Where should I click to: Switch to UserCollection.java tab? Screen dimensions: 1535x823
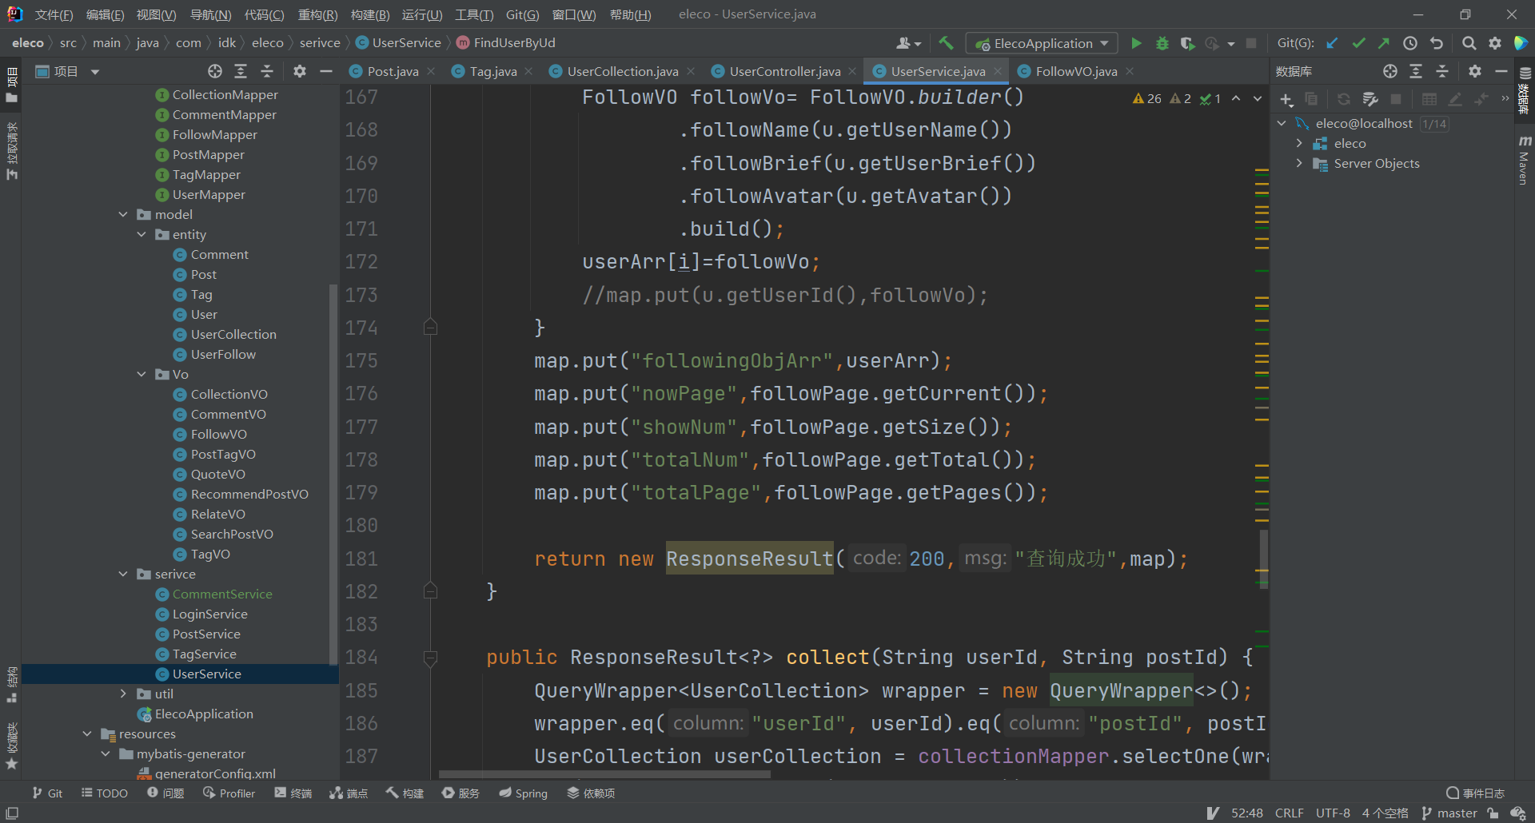[623, 71]
